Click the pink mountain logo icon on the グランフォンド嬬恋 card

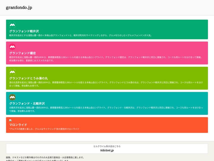[12, 47]
